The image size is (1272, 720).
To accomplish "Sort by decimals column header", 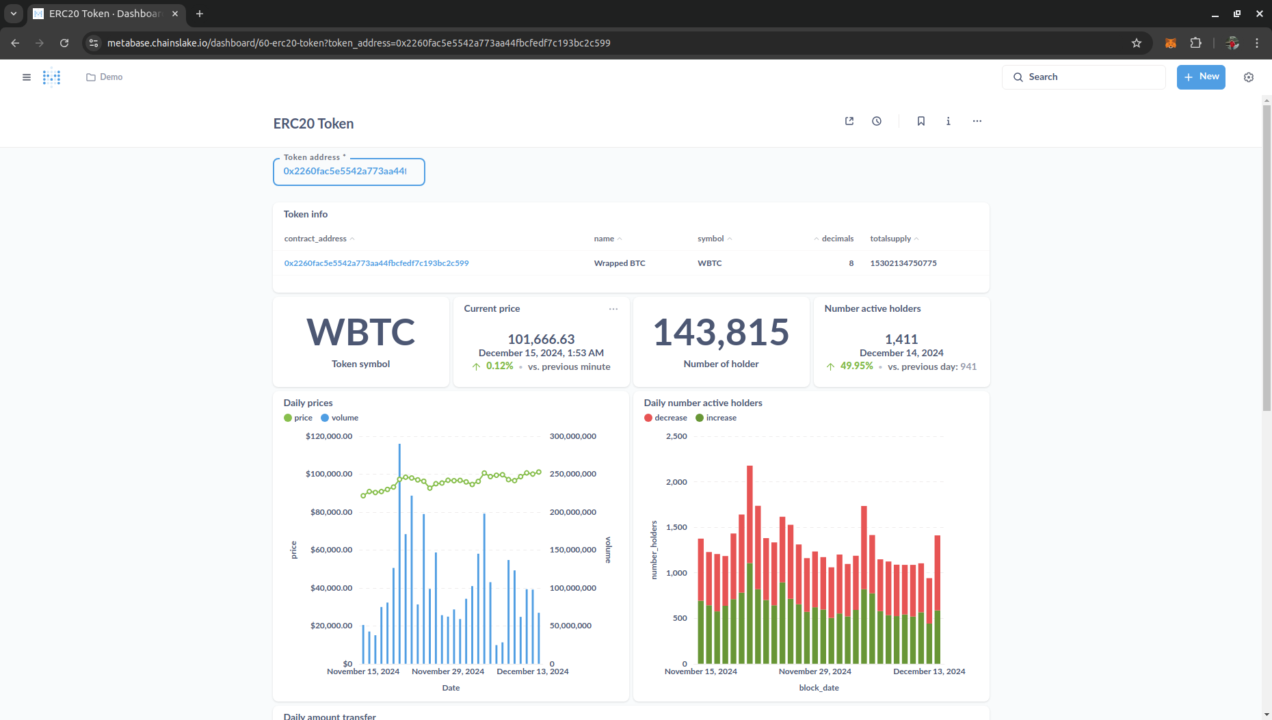I will [x=834, y=239].
